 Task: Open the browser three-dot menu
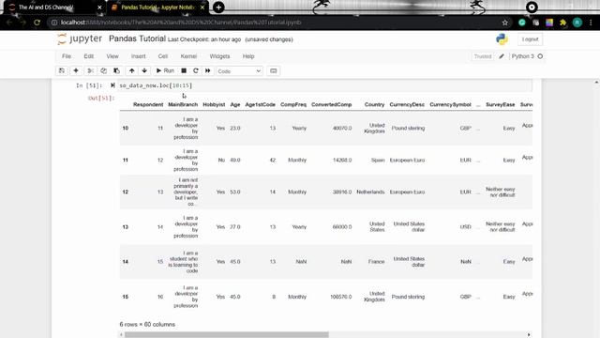coord(591,23)
